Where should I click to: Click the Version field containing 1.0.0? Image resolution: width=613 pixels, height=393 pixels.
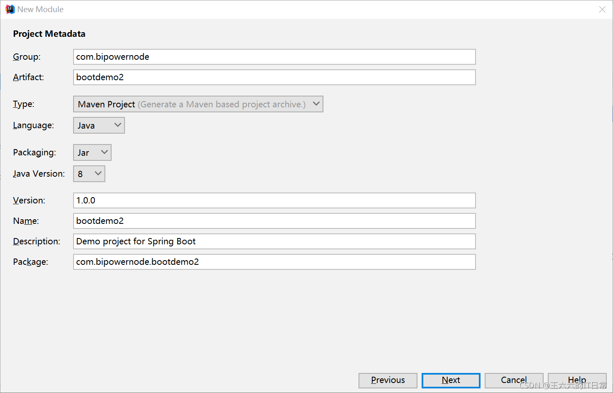point(275,200)
